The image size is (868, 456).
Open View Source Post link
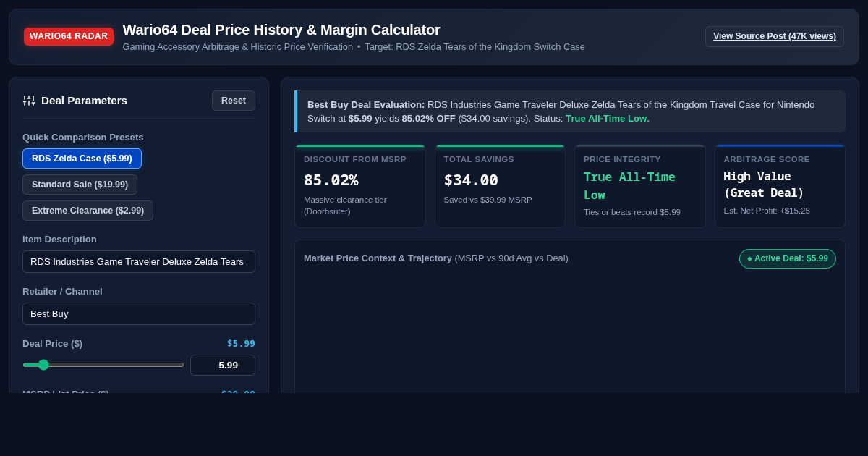click(775, 36)
